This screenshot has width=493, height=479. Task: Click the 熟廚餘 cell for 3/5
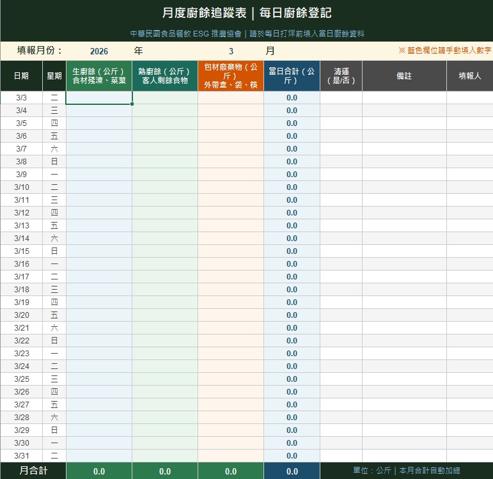pyautogui.click(x=164, y=123)
